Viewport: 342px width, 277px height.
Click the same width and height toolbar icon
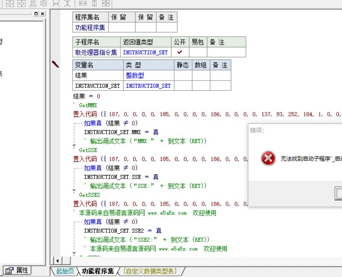click(106, 4)
